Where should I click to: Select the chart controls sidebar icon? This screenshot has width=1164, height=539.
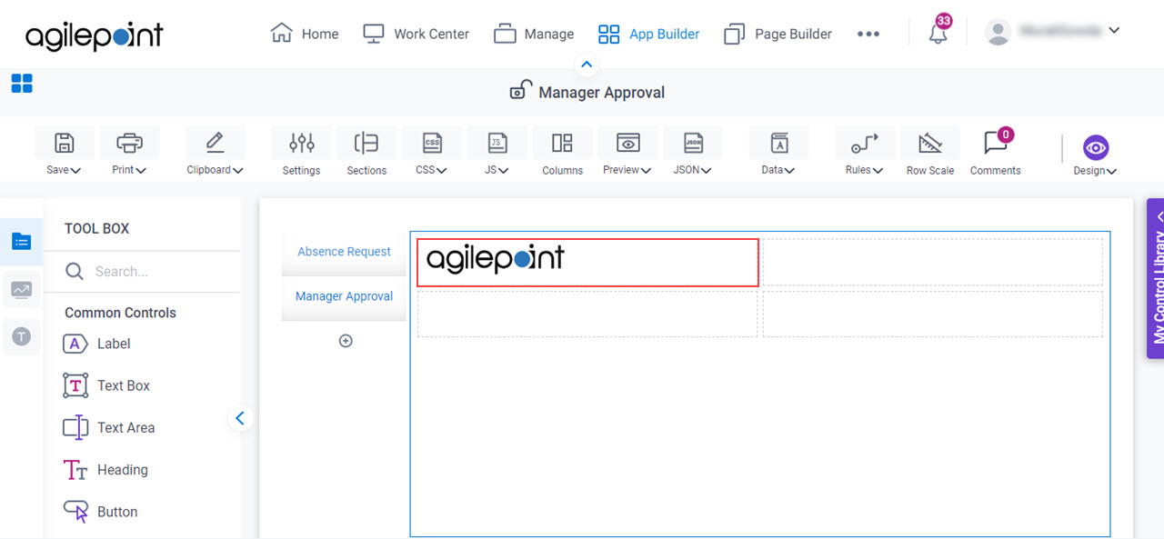22,290
